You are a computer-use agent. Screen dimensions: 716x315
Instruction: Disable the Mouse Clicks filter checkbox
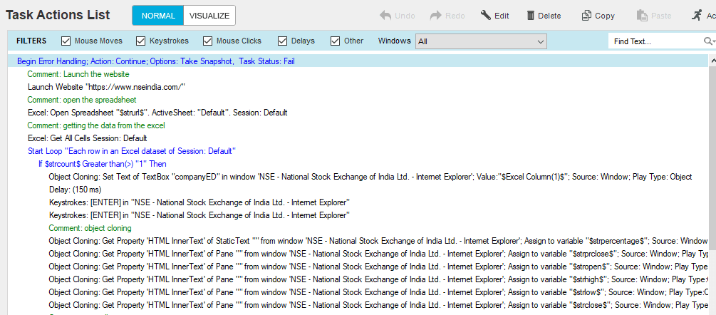[x=208, y=41]
